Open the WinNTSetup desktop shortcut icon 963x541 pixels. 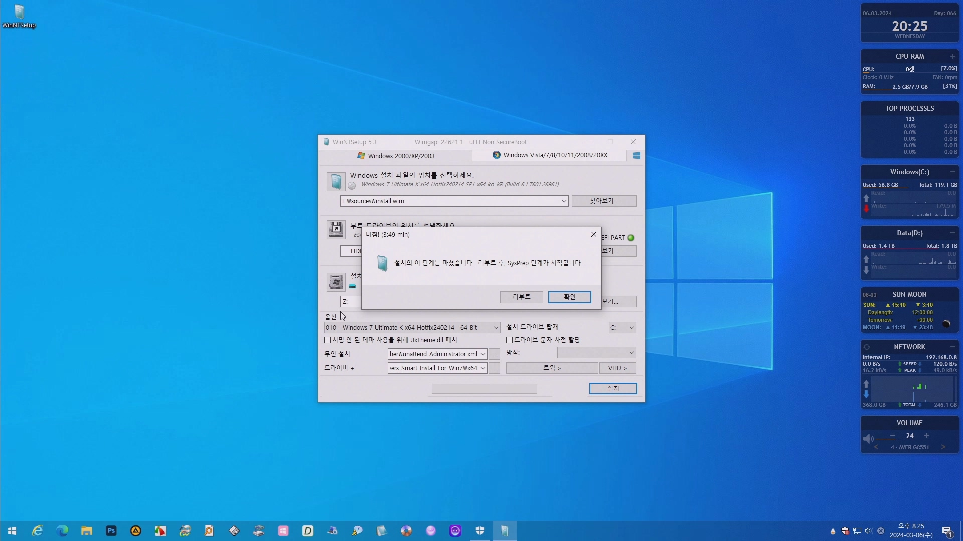(19, 16)
